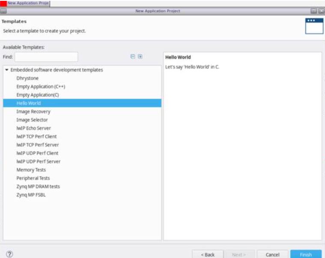Click the expand all templates icon

pos(140,56)
